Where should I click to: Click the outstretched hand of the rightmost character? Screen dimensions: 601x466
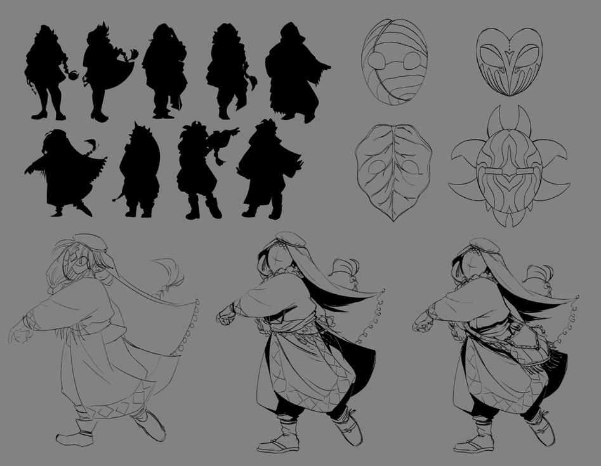pyautogui.click(x=421, y=324)
